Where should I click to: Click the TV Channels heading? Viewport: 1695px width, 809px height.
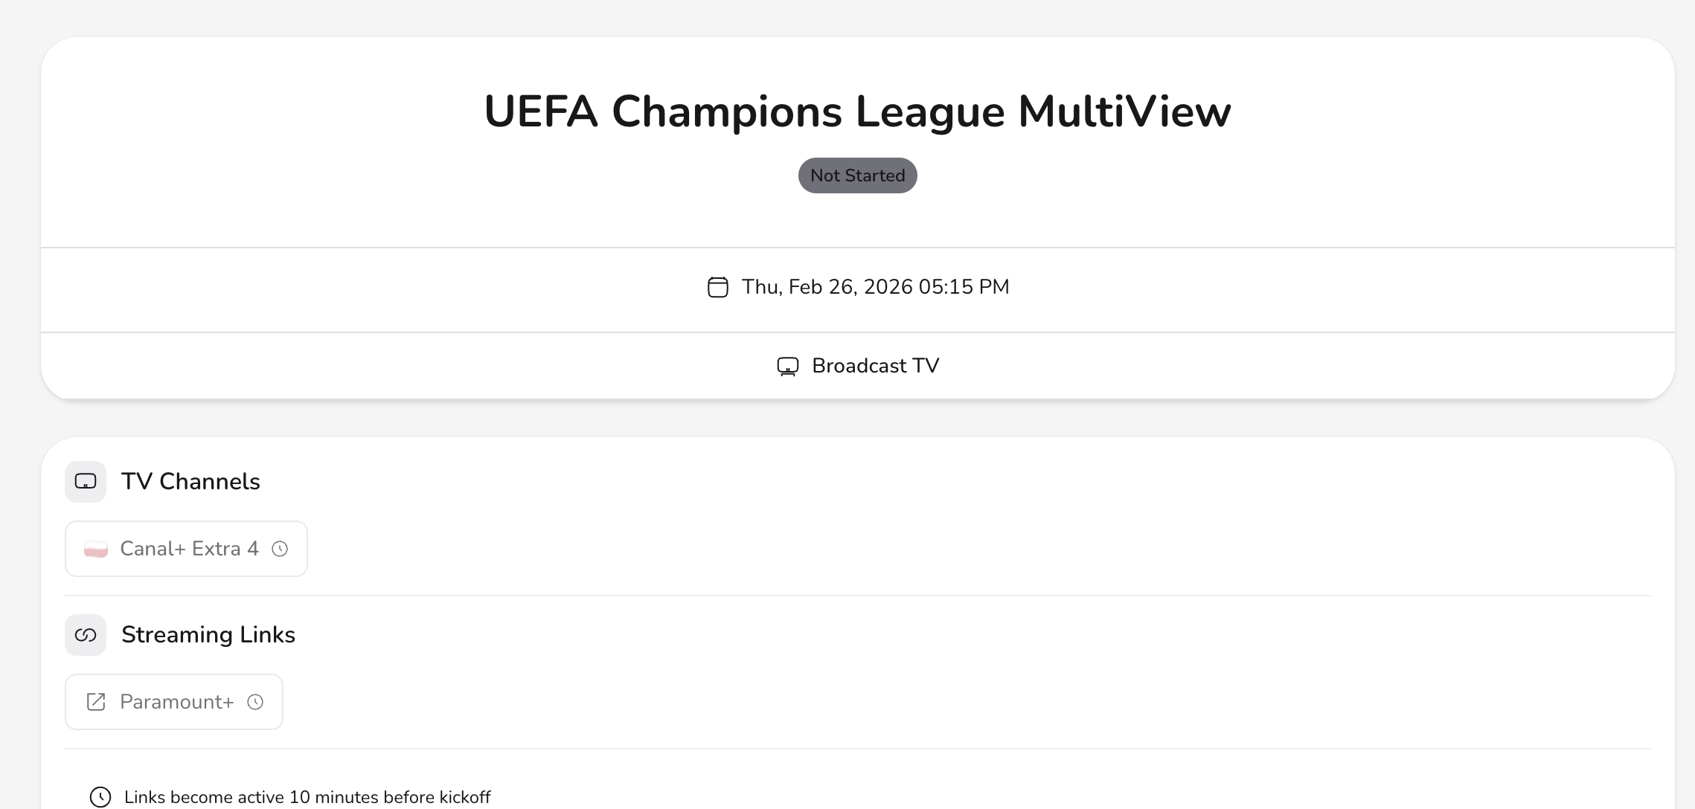click(190, 482)
